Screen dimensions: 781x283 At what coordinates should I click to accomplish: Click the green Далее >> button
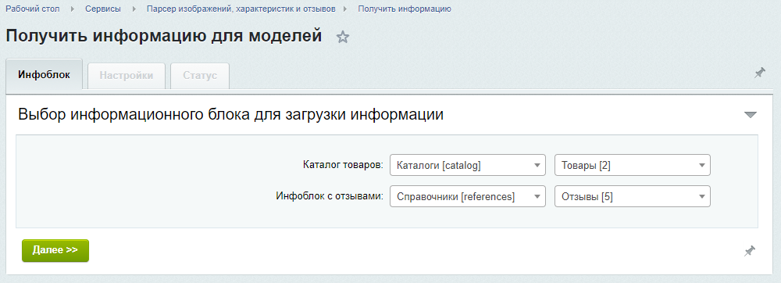(x=55, y=250)
